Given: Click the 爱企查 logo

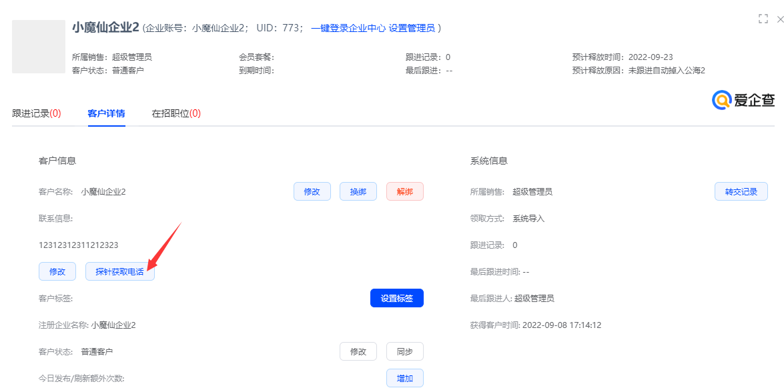Looking at the screenshot, I should click(x=744, y=100).
